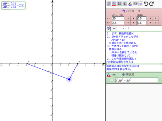This screenshot has width=162, height=121.
Task: Increase the step size for parameter k
Action: [156, 23]
